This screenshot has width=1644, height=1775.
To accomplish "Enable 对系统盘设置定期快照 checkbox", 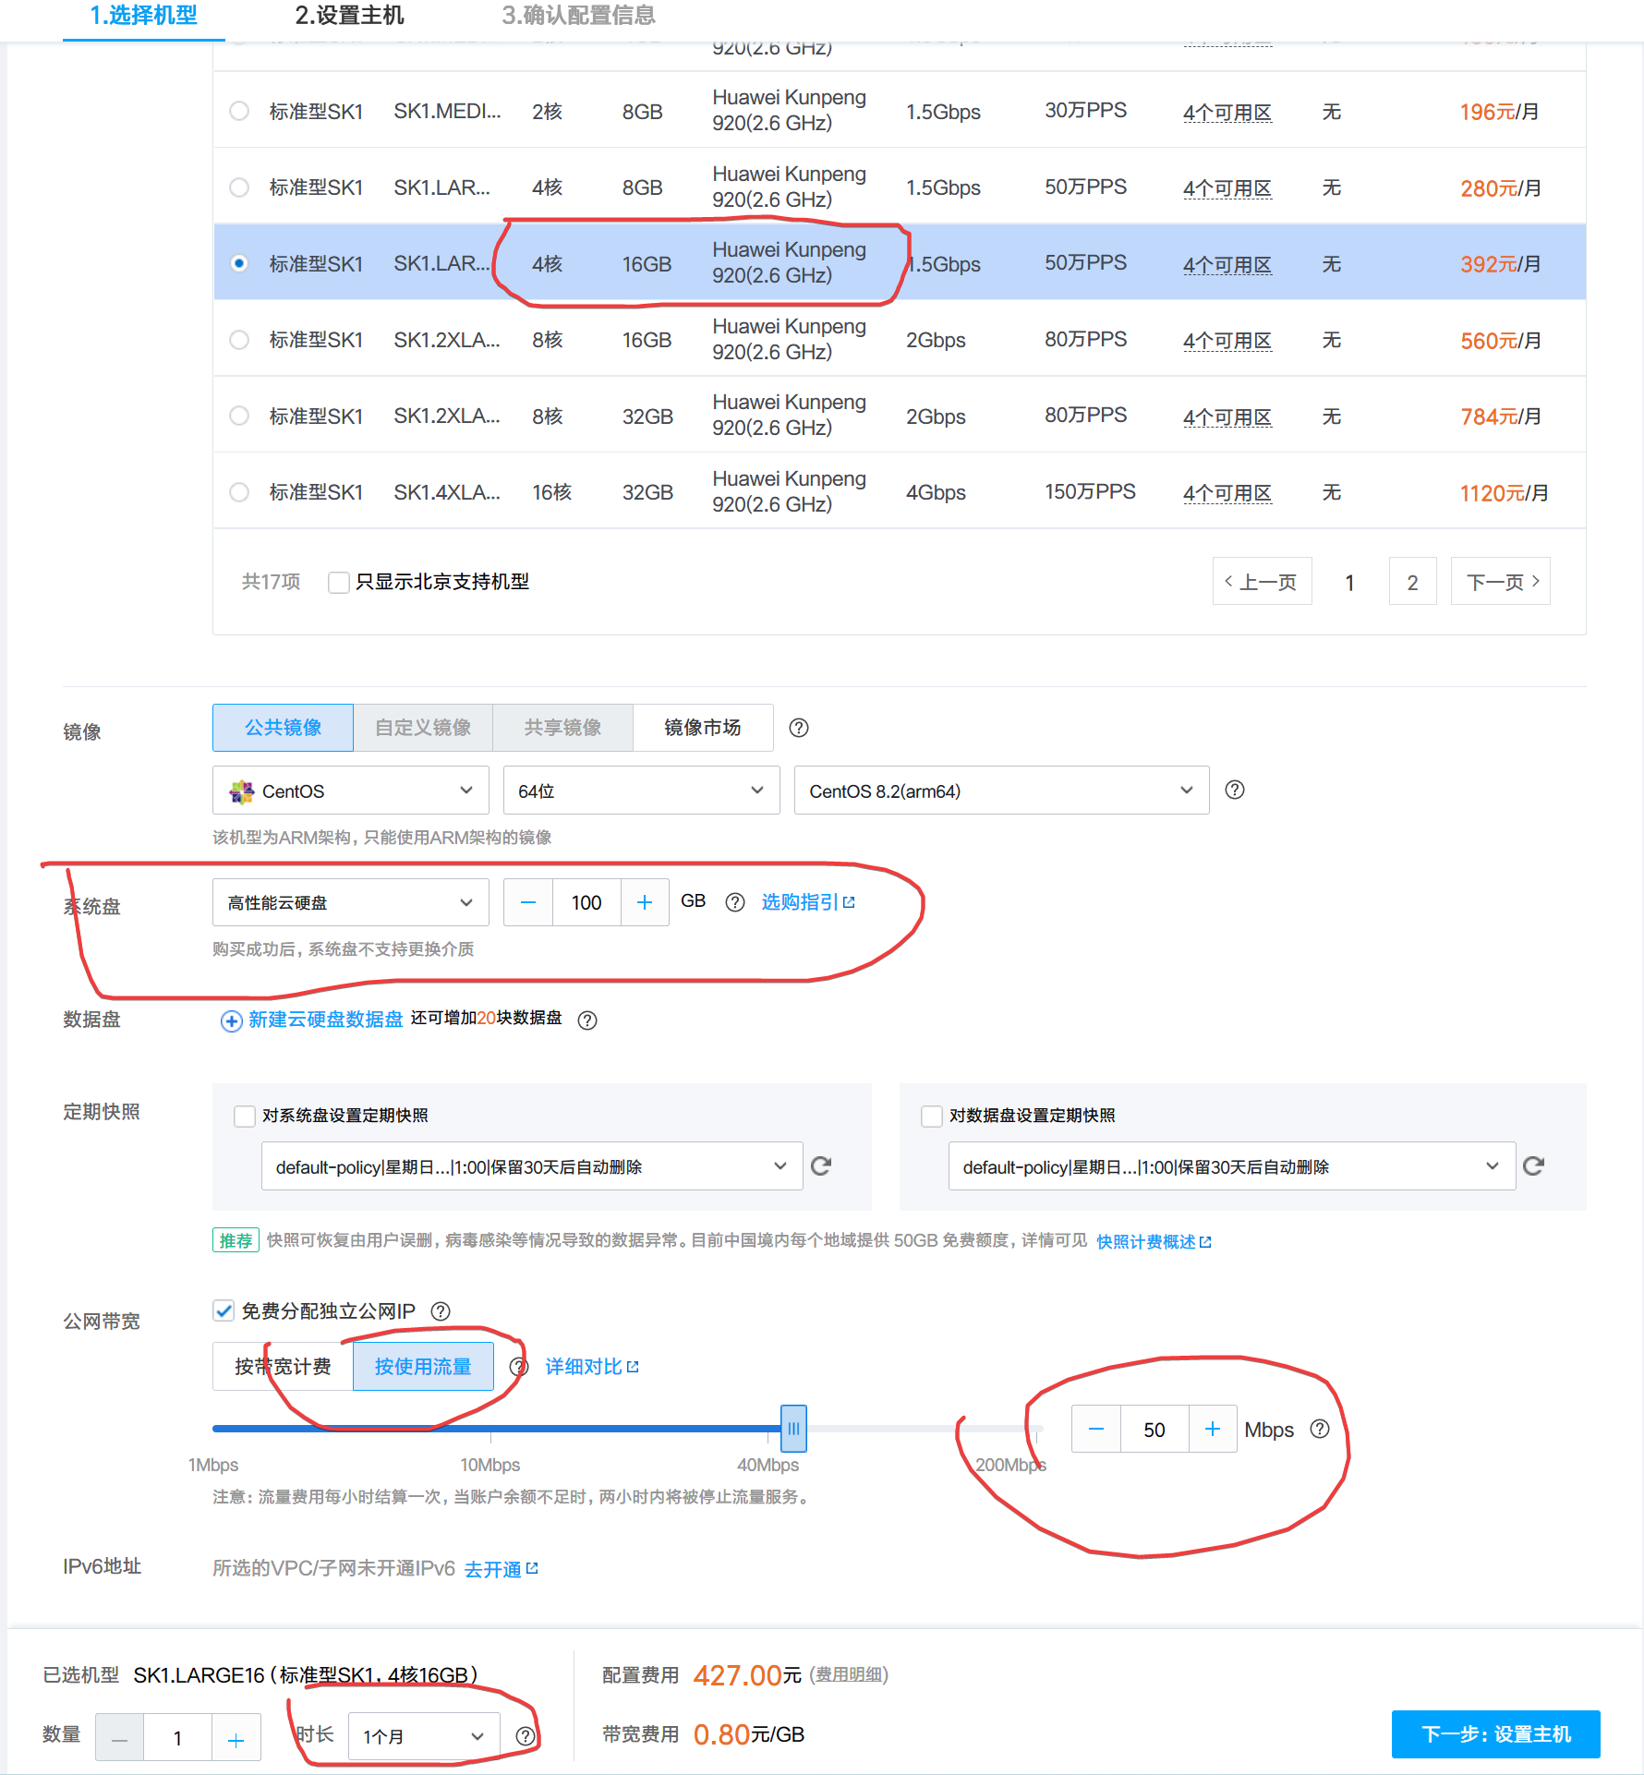I will click(245, 1116).
